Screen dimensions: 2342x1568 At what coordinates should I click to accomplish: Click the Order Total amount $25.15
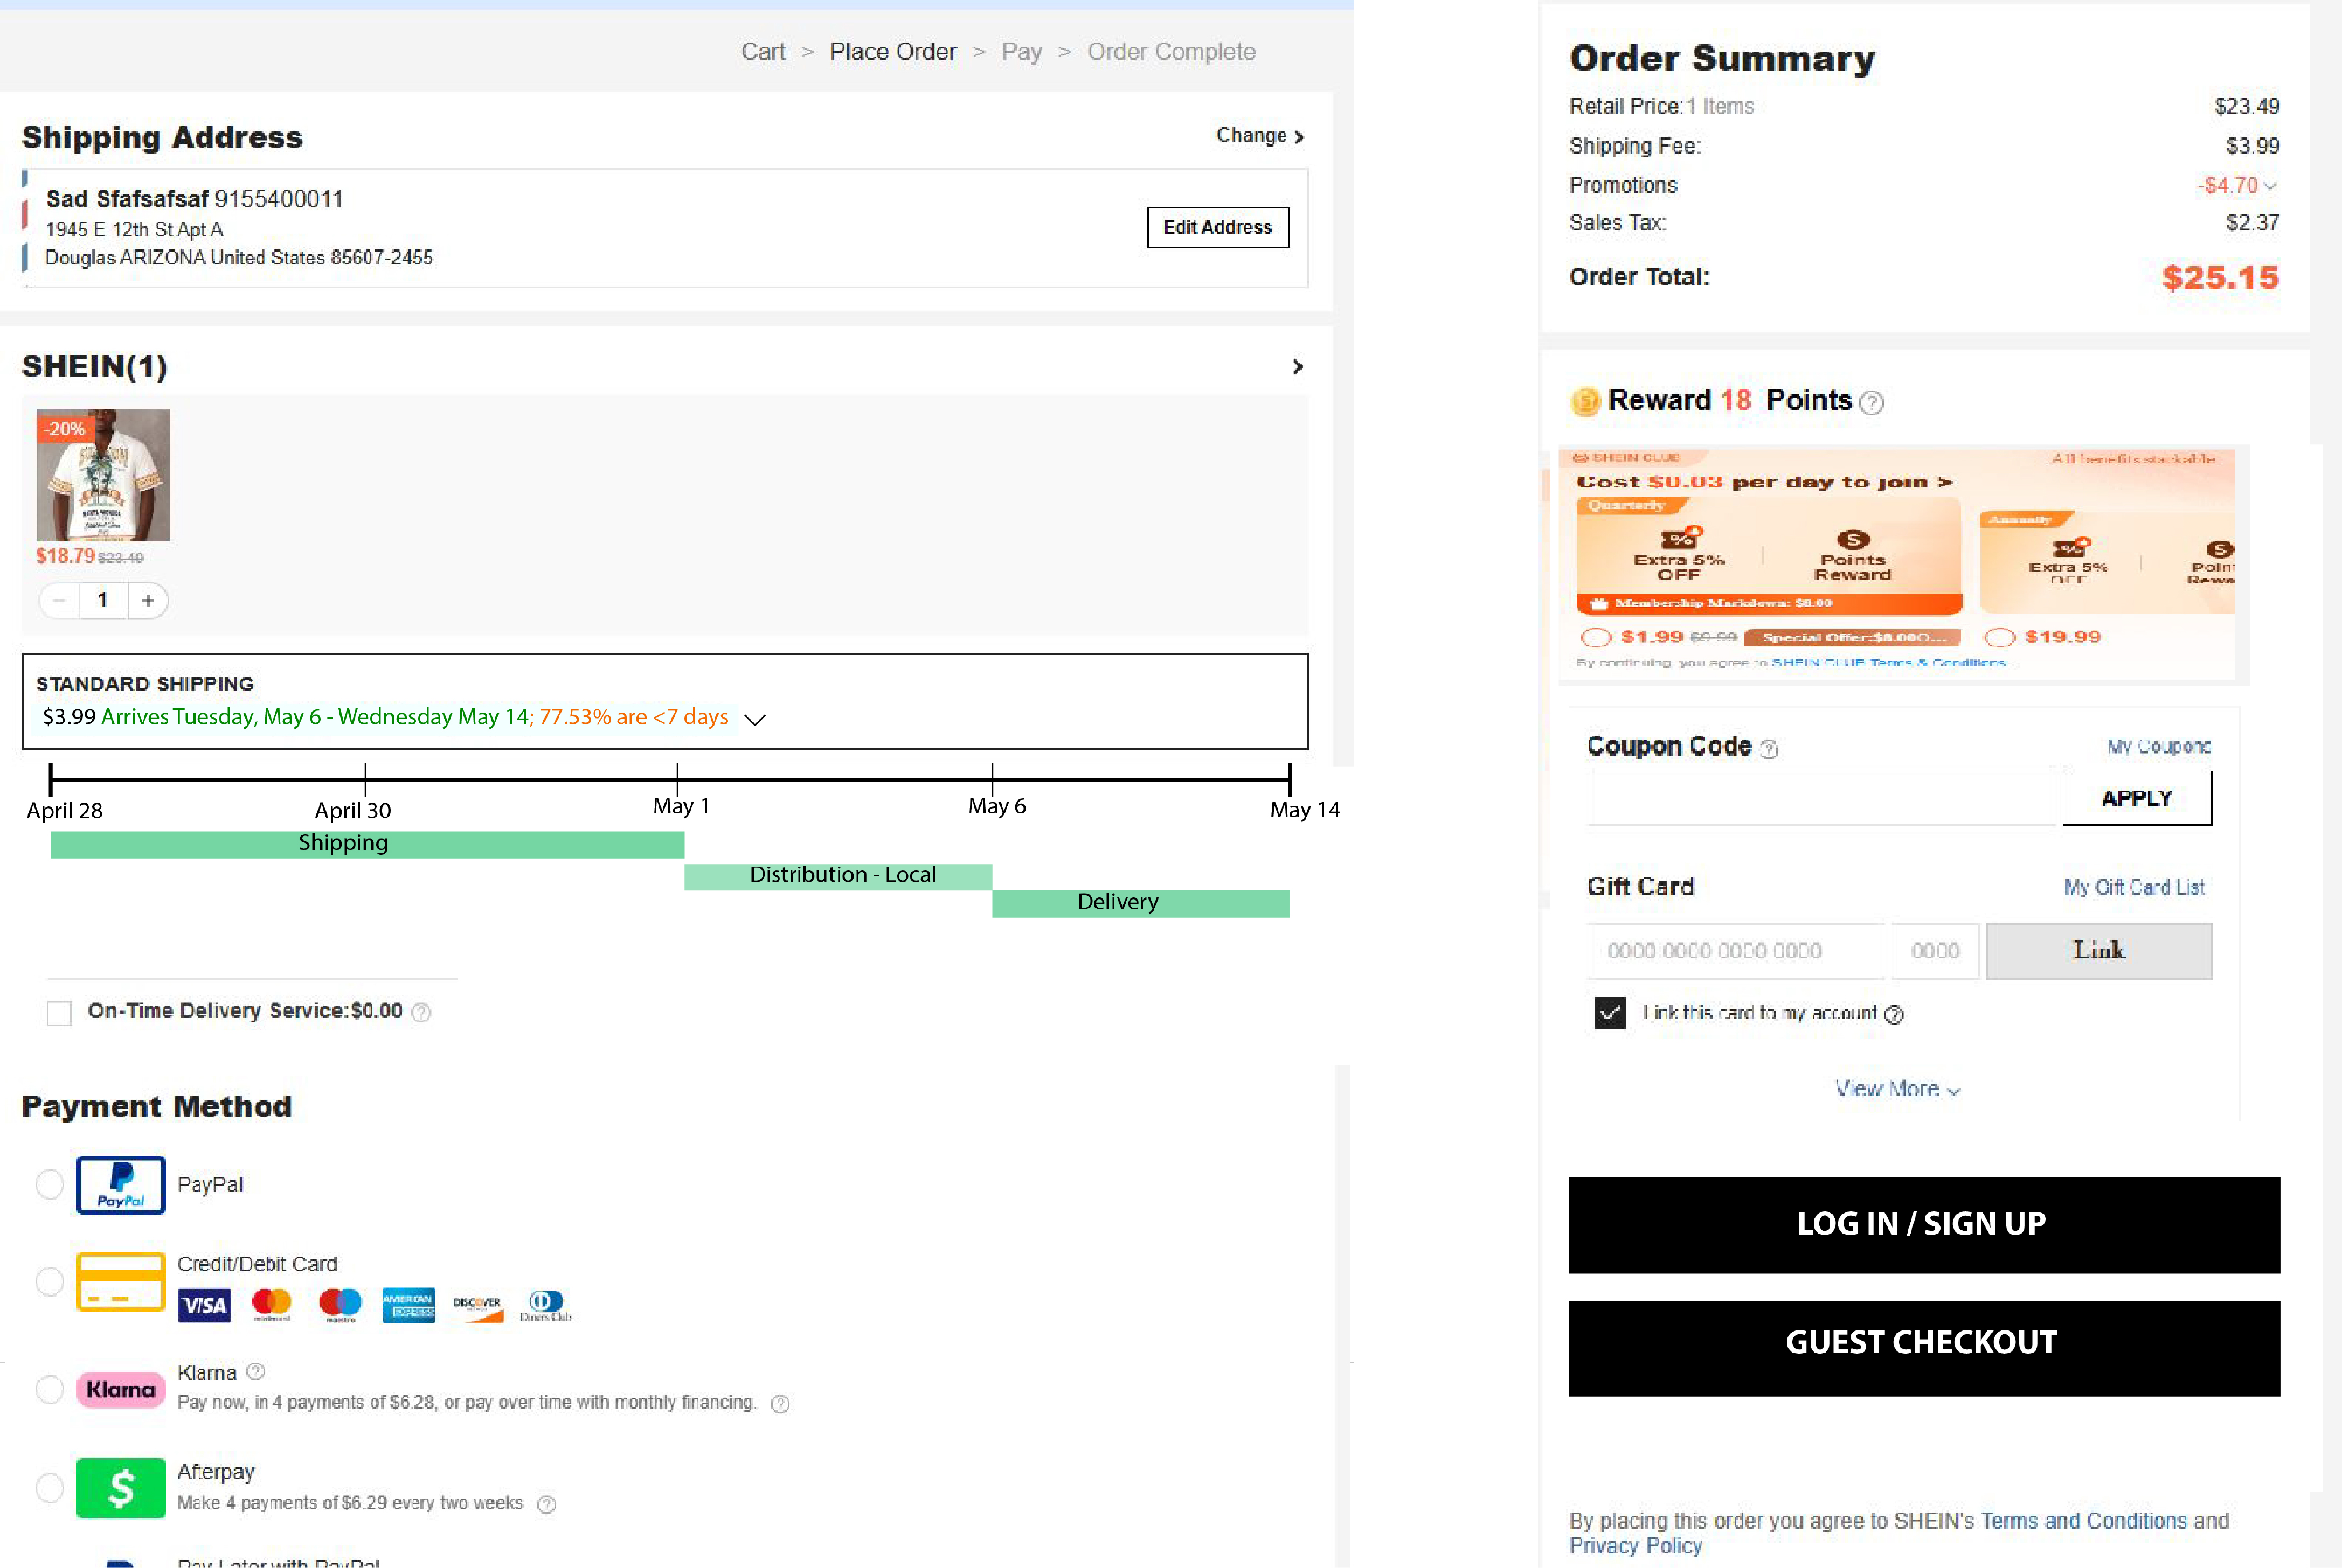click(x=2220, y=278)
